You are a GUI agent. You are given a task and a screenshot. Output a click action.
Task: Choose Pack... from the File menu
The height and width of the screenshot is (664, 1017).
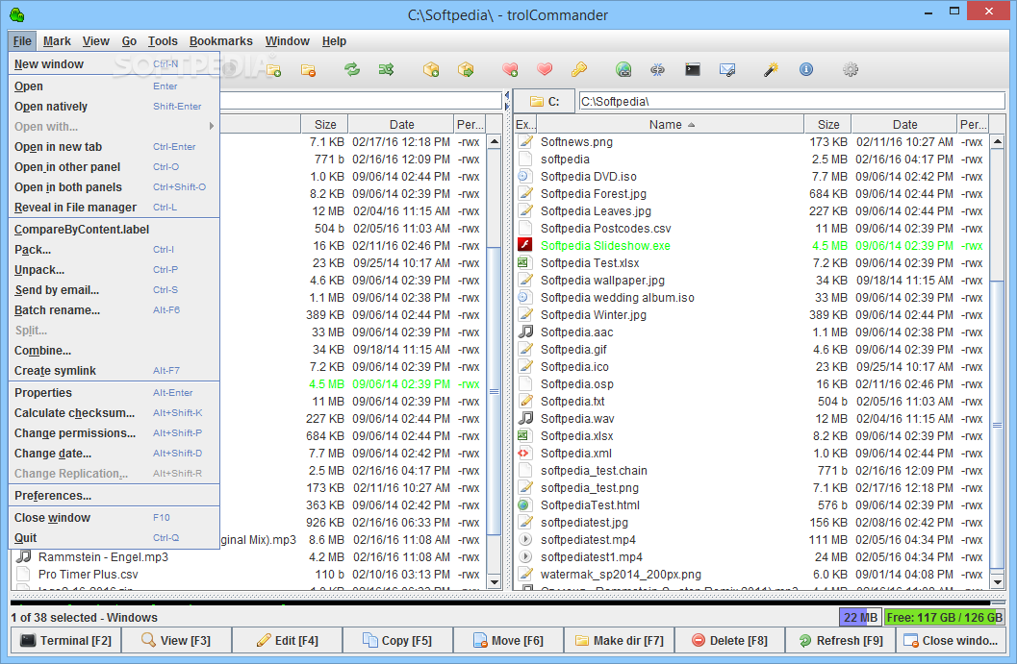(114, 250)
